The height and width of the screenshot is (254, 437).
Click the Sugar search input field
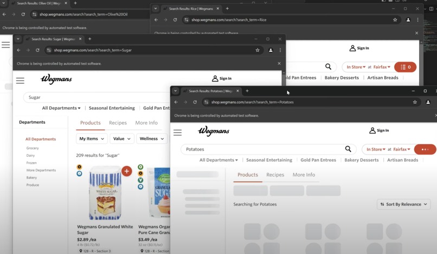click(96, 97)
